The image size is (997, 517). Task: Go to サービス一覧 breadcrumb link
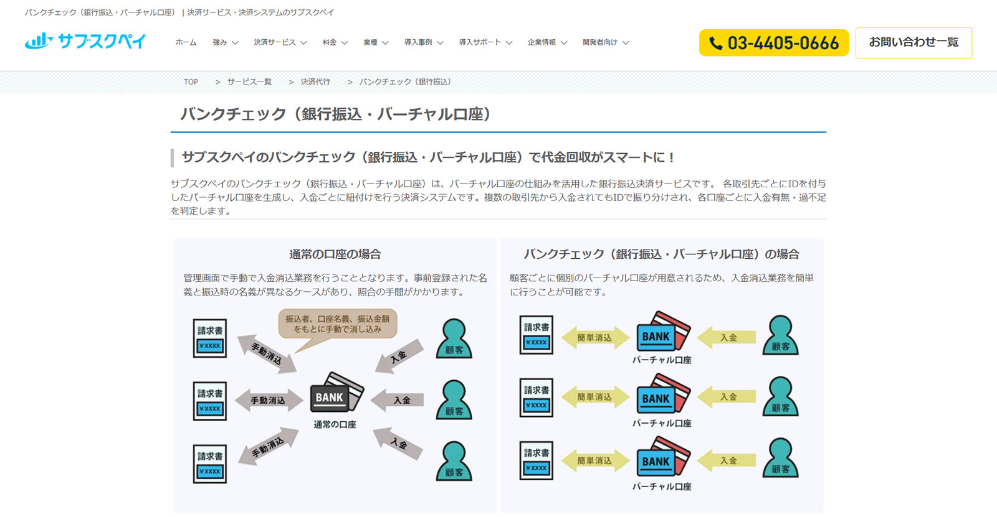(x=249, y=82)
